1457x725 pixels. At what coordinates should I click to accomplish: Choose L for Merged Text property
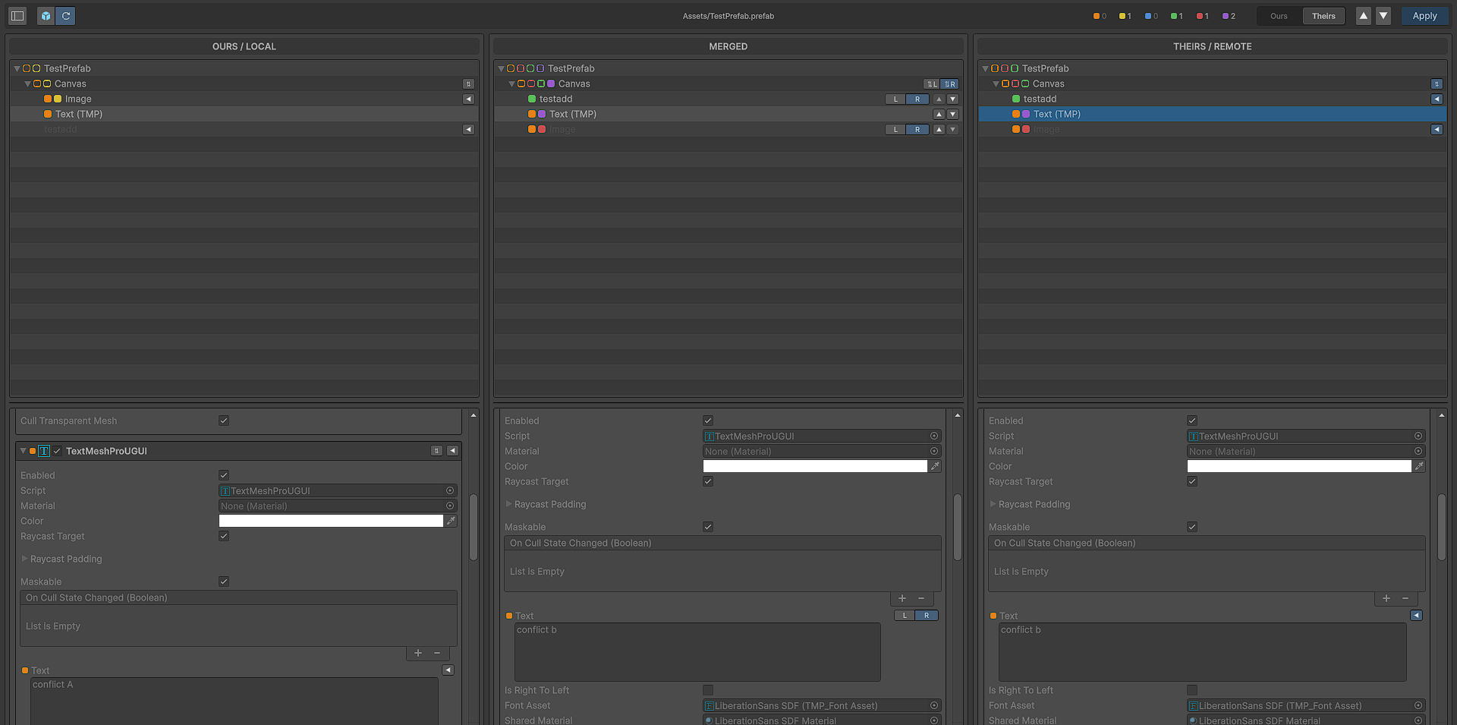[x=905, y=616]
